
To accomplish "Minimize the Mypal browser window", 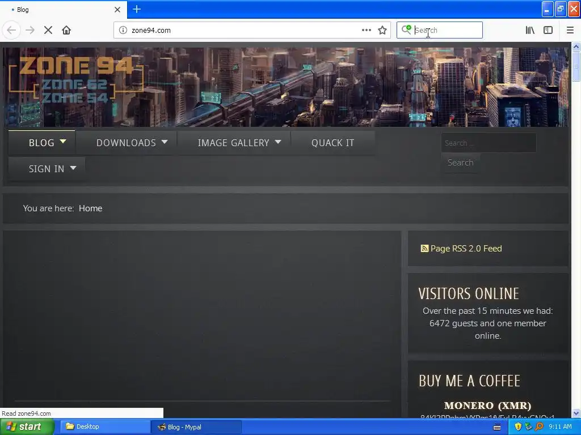I will coord(548,9).
